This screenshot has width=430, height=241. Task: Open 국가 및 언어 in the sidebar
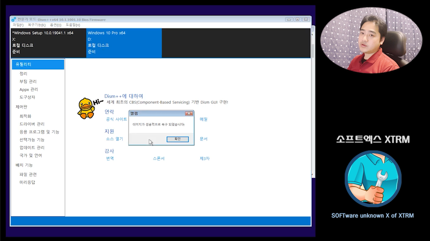[31, 155]
